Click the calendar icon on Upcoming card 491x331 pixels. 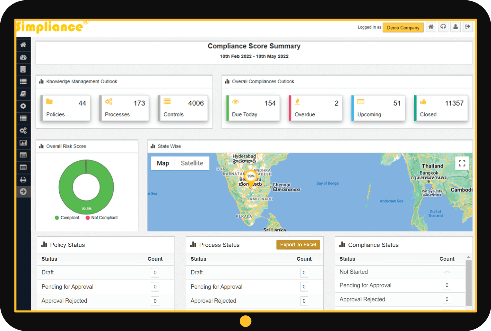pos(361,101)
